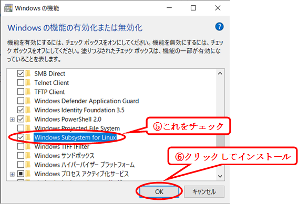
Task: Enable the Telnet Client checkbox
Action: click(20, 82)
